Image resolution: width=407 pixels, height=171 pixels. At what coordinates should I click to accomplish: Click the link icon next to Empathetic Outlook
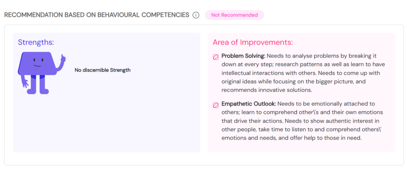point(216,104)
